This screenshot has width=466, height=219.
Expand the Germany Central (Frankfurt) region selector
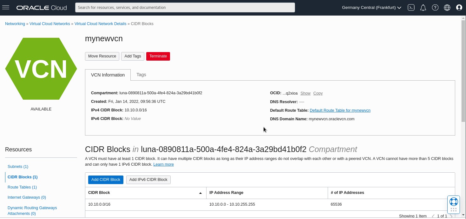coord(371,7)
